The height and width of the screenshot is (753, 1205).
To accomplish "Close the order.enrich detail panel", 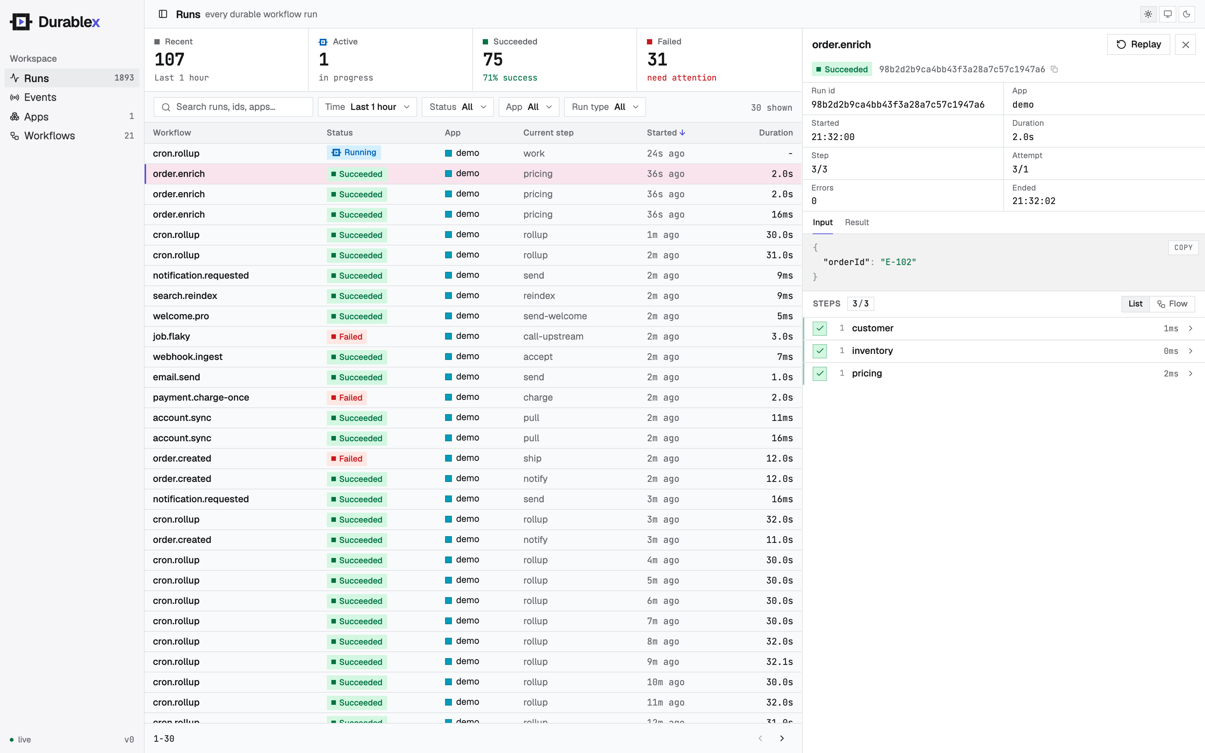I will (x=1185, y=45).
